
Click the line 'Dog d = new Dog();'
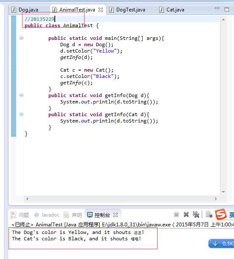(87, 45)
